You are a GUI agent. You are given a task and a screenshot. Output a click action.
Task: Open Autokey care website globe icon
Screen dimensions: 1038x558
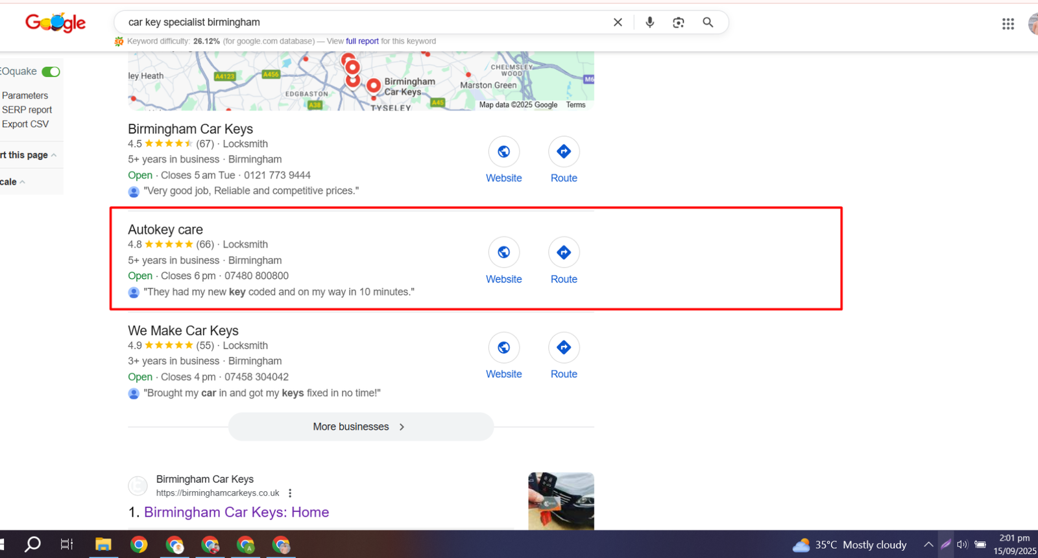503,253
